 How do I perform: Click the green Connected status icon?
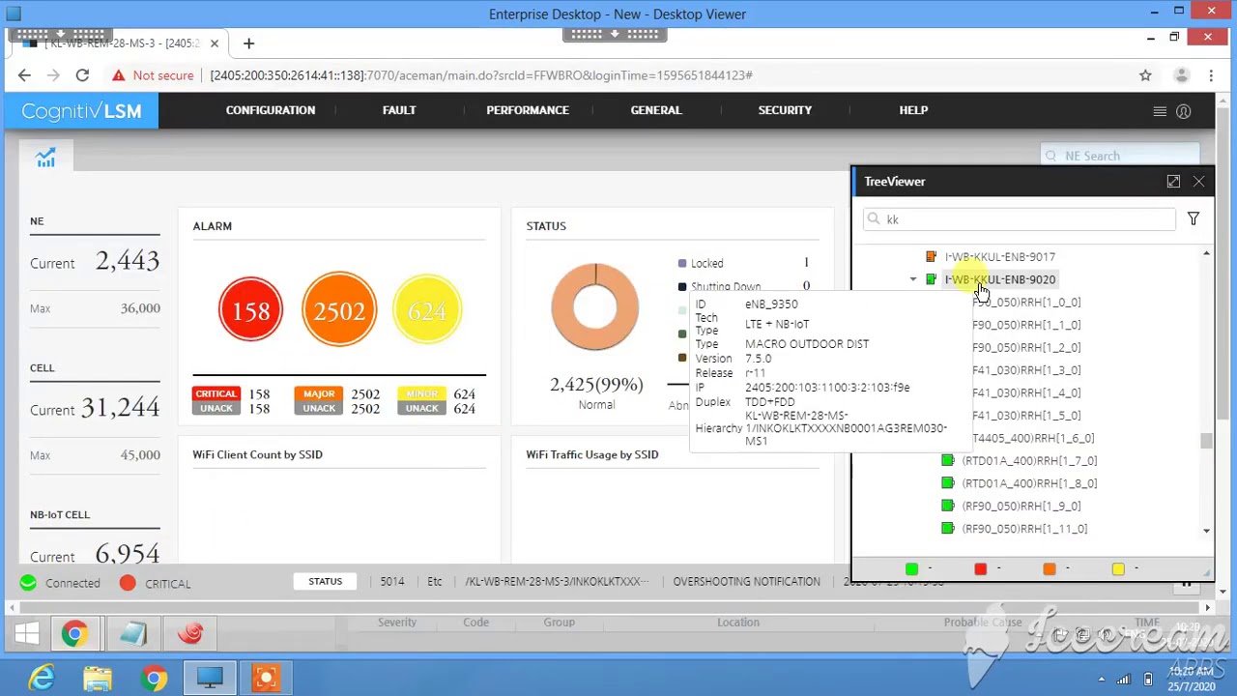pos(28,583)
